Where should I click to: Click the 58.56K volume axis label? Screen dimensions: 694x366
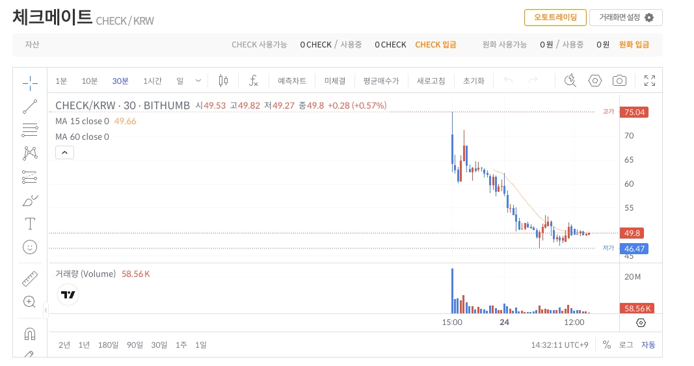click(x=637, y=308)
